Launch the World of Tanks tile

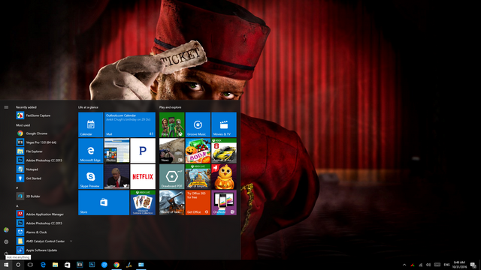tap(172, 202)
